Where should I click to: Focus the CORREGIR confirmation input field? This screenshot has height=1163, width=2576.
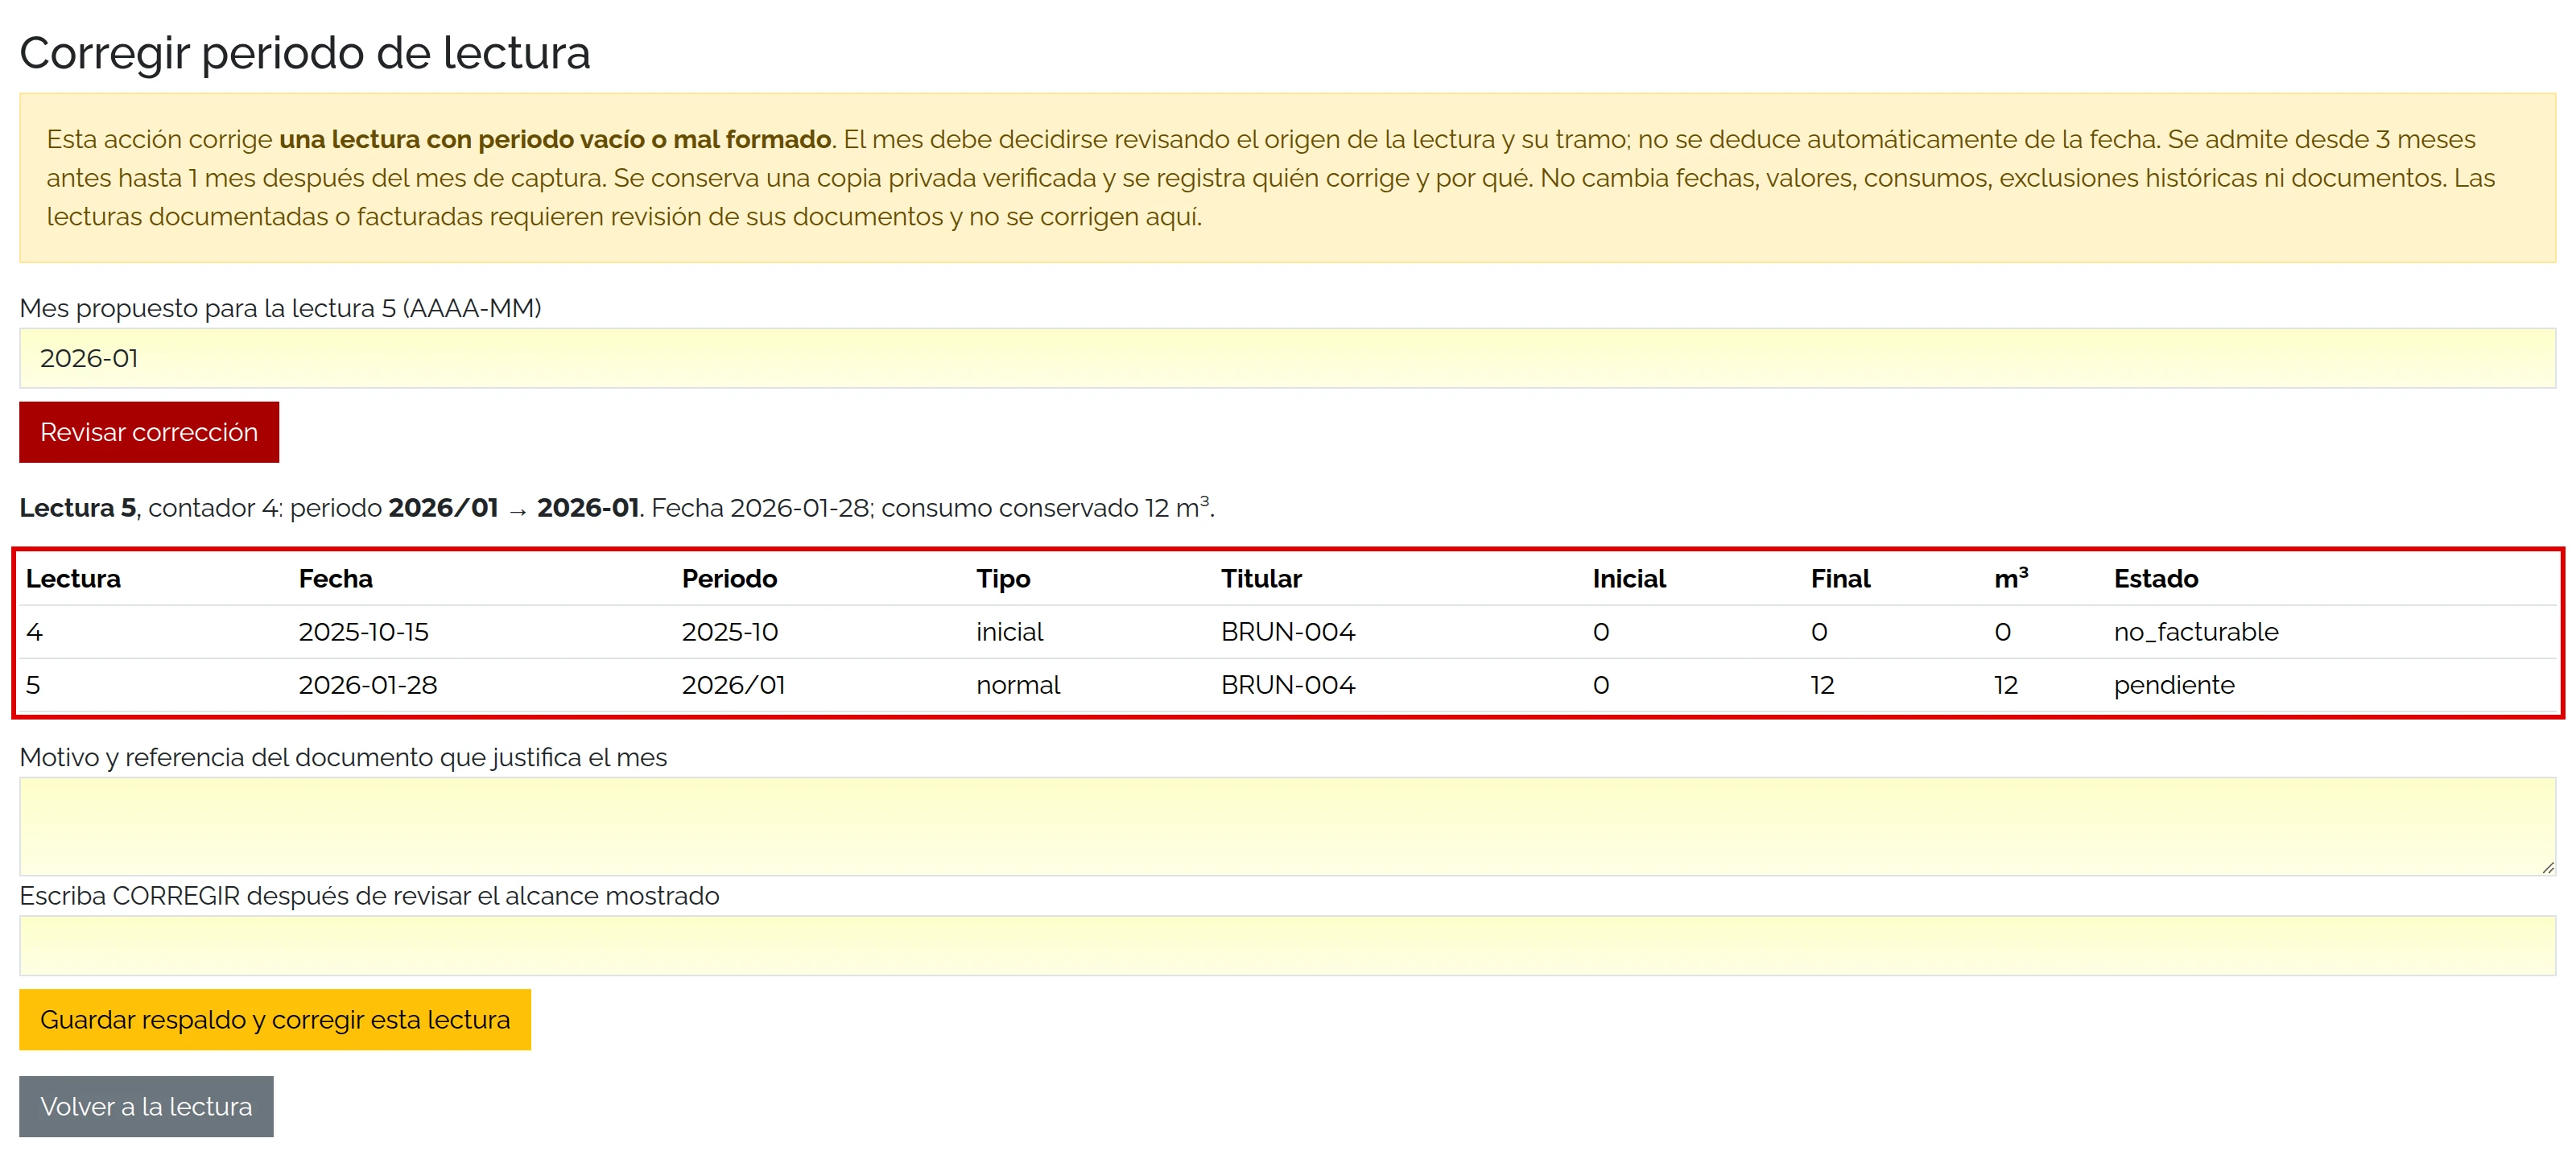click(x=1287, y=945)
